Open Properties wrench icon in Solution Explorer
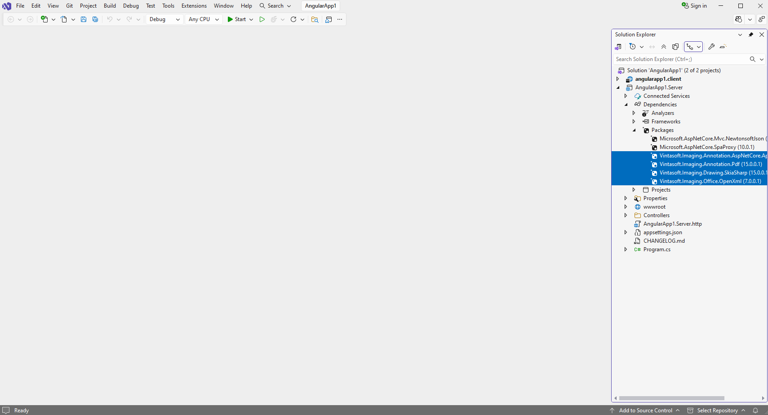Image resolution: width=768 pixels, height=415 pixels. pos(711,47)
